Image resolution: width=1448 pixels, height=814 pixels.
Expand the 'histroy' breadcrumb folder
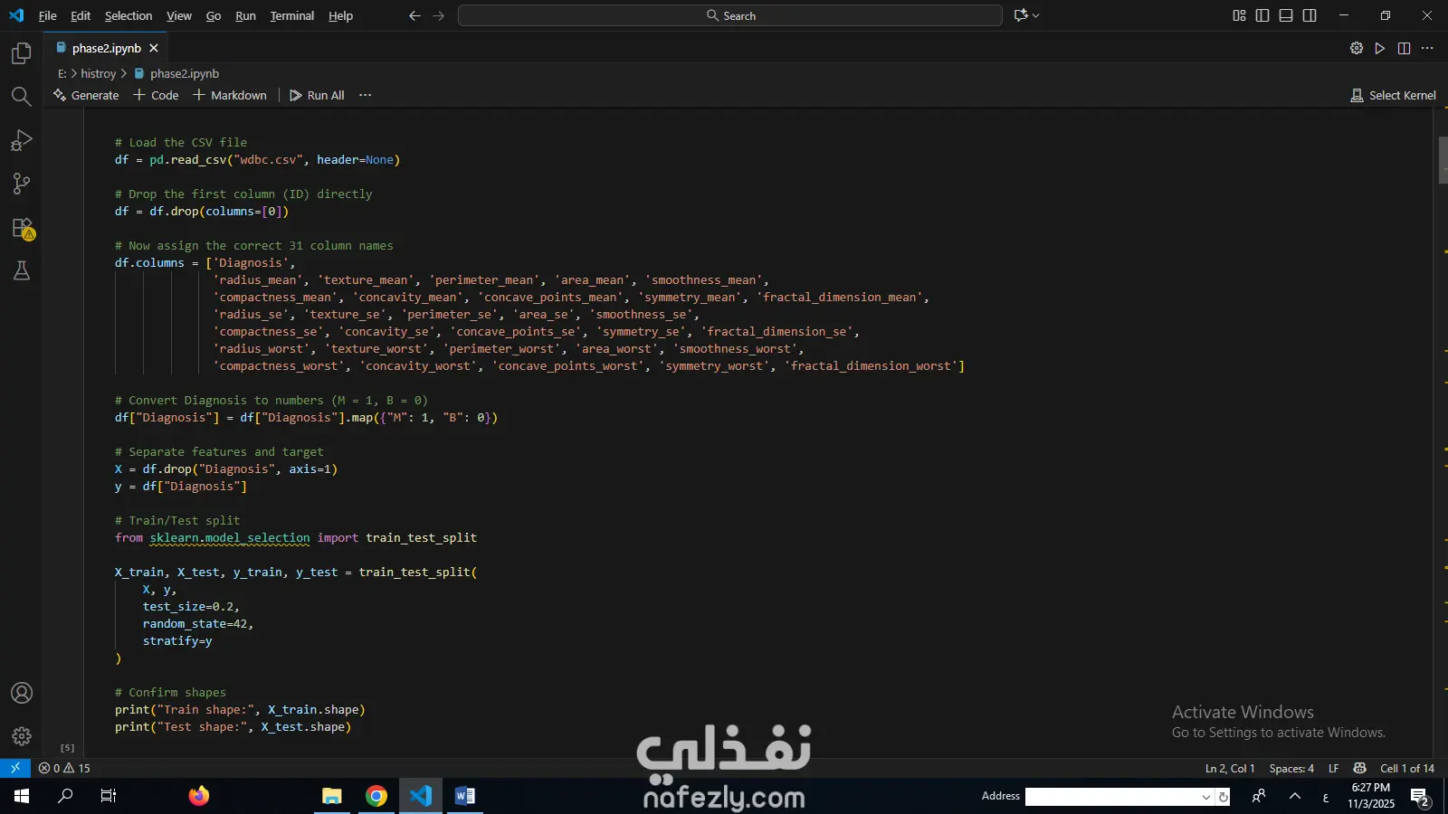click(x=99, y=73)
